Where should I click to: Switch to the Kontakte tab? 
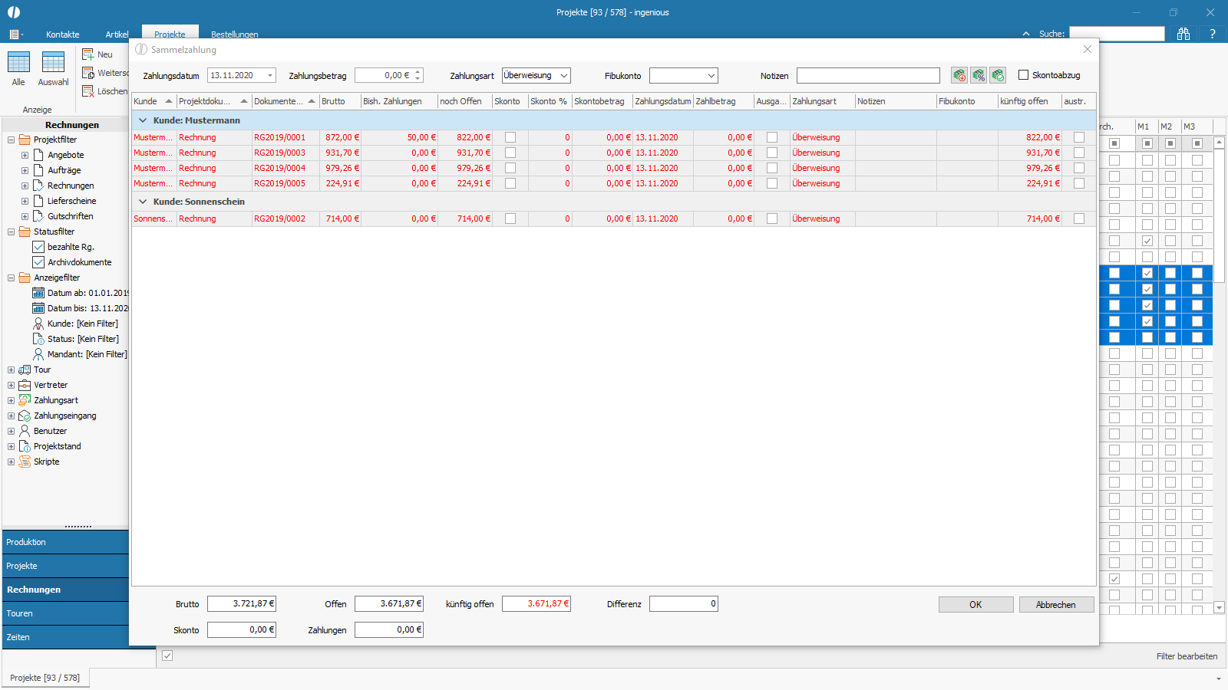click(x=63, y=34)
